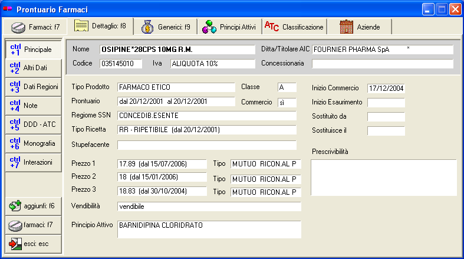The height and width of the screenshot is (259, 464).
Task: Click the building icon for Aziende
Action: tap(346, 27)
